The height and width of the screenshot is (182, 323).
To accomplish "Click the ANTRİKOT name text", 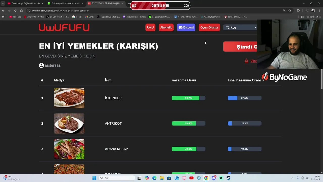I will click(x=113, y=123).
